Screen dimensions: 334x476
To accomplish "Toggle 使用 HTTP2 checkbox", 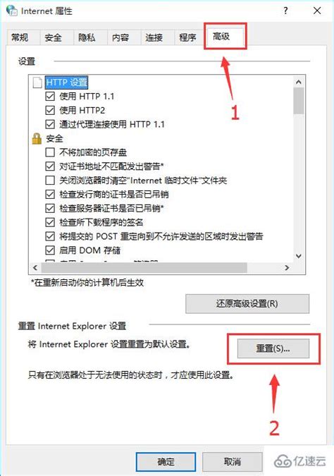I will [50, 110].
